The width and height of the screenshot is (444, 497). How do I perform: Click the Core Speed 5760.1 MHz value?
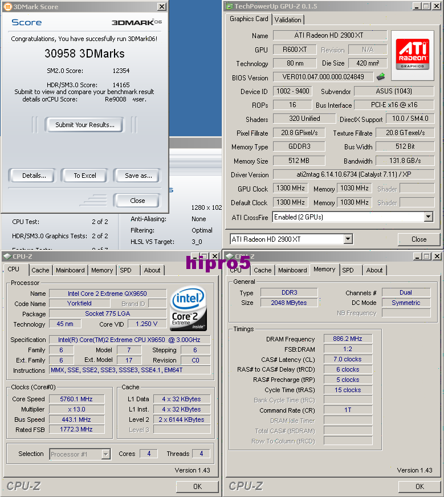click(x=76, y=399)
